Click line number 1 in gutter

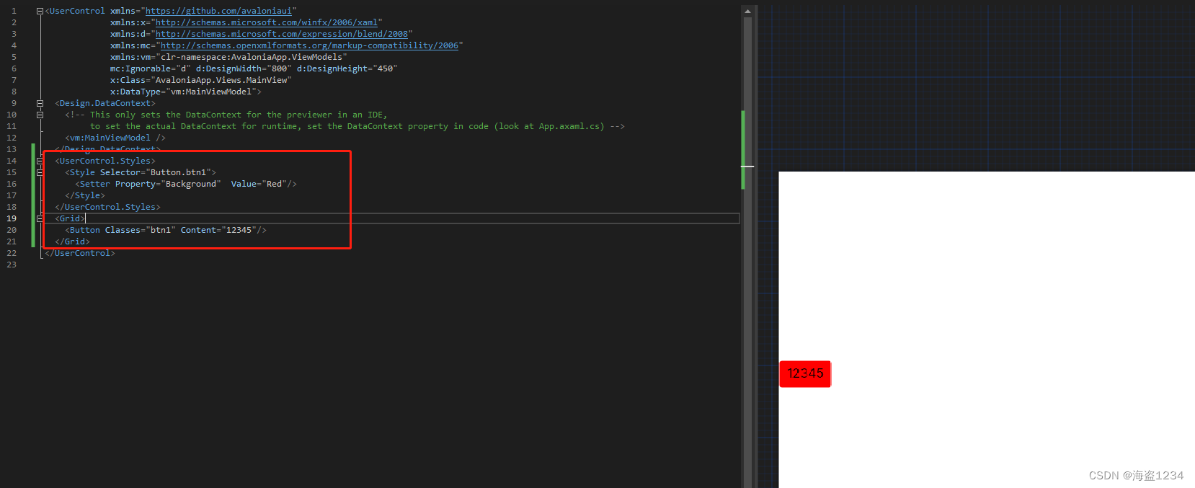pos(14,11)
